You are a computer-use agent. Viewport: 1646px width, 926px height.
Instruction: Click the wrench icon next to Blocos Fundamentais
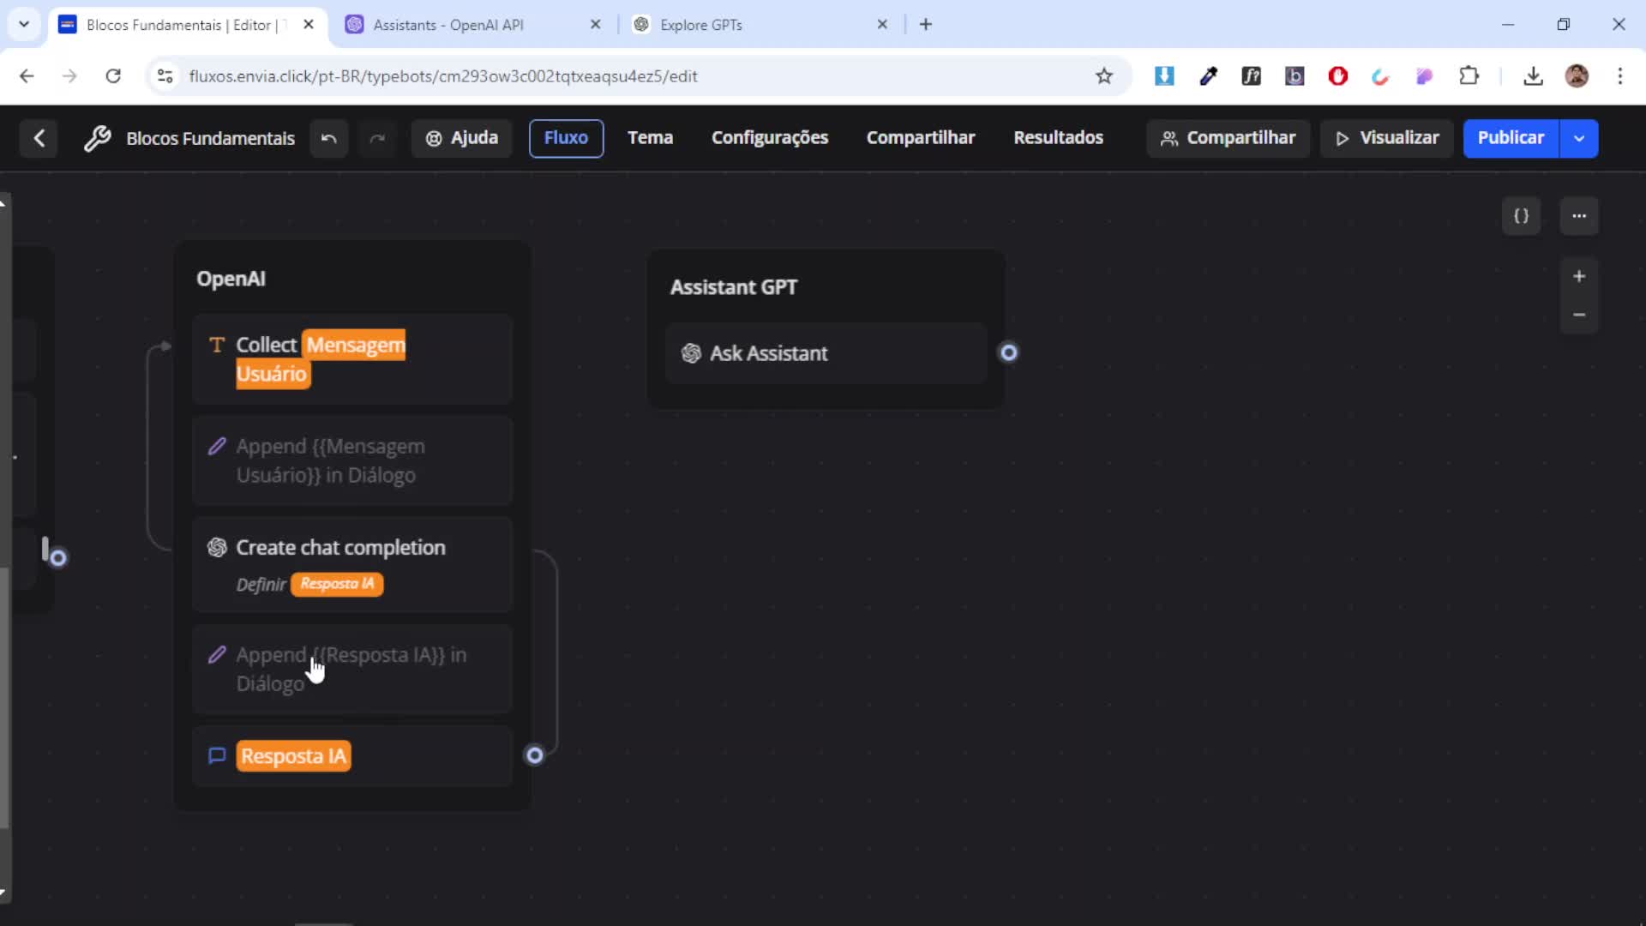click(99, 138)
